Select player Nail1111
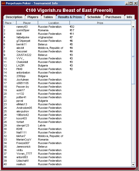Screen dimensions: 139x171 coord(21,132)
